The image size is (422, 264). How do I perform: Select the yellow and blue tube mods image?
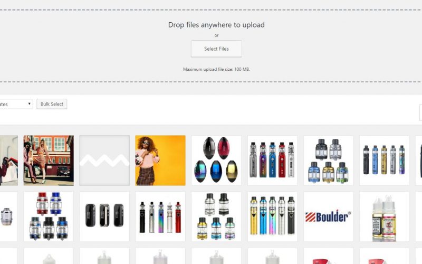(x=272, y=216)
